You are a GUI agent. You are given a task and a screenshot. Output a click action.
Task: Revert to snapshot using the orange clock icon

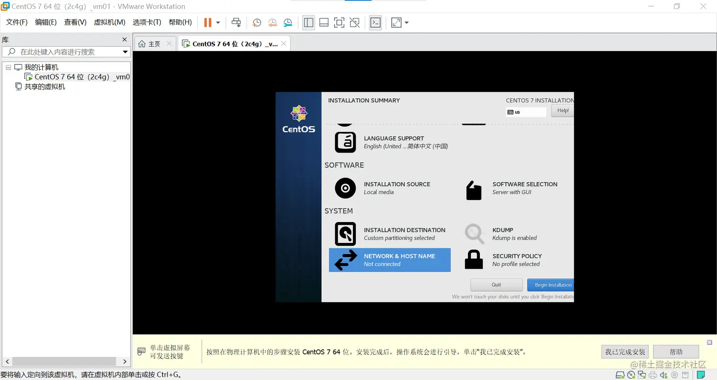coord(272,22)
